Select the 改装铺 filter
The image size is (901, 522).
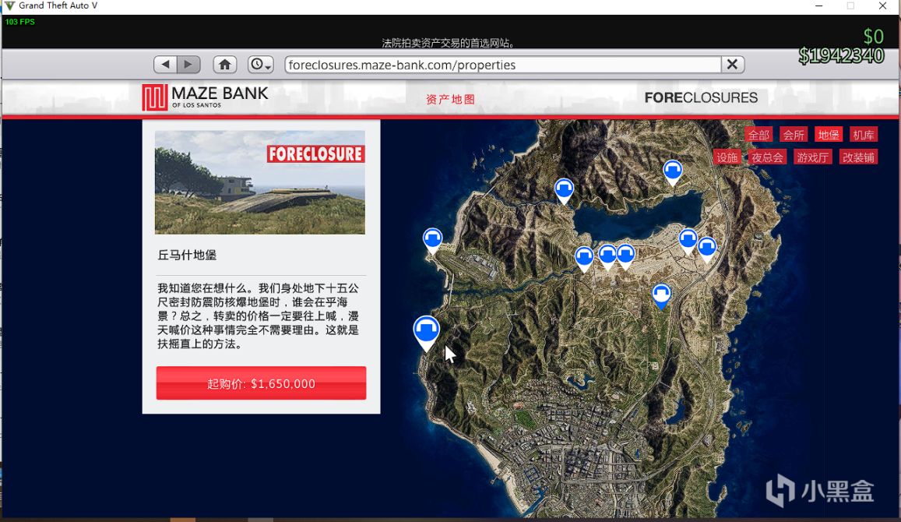[x=858, y=157]
